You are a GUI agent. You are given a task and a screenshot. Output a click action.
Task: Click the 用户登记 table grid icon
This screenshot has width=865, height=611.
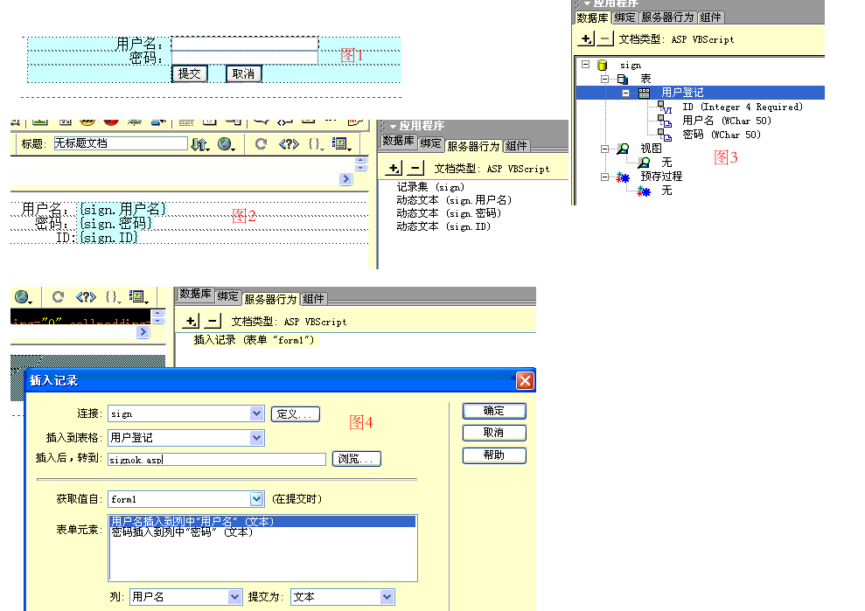click(644, 93)
